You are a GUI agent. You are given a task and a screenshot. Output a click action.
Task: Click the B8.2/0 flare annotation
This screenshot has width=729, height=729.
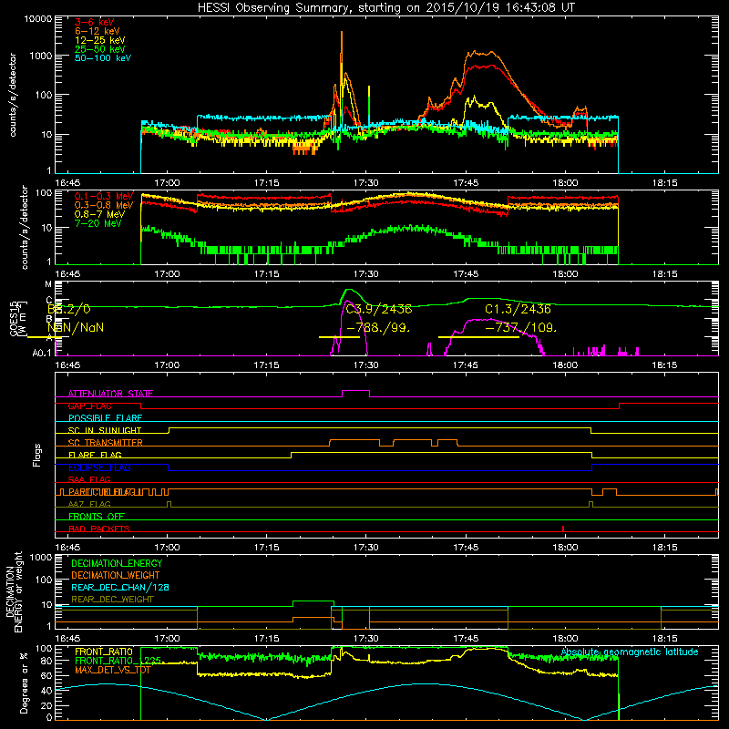pos(69,309)
